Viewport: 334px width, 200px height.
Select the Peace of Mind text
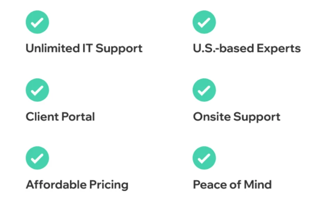point(232,185)
